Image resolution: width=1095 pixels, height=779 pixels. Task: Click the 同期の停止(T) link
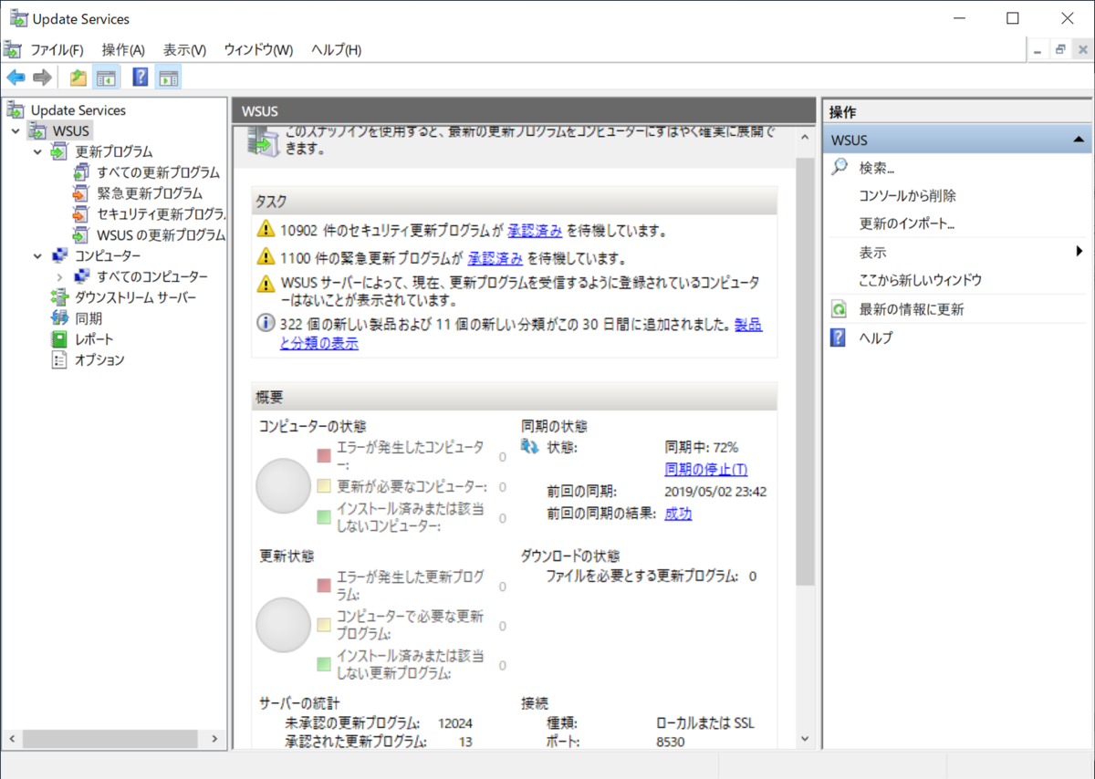pos(706,469)
